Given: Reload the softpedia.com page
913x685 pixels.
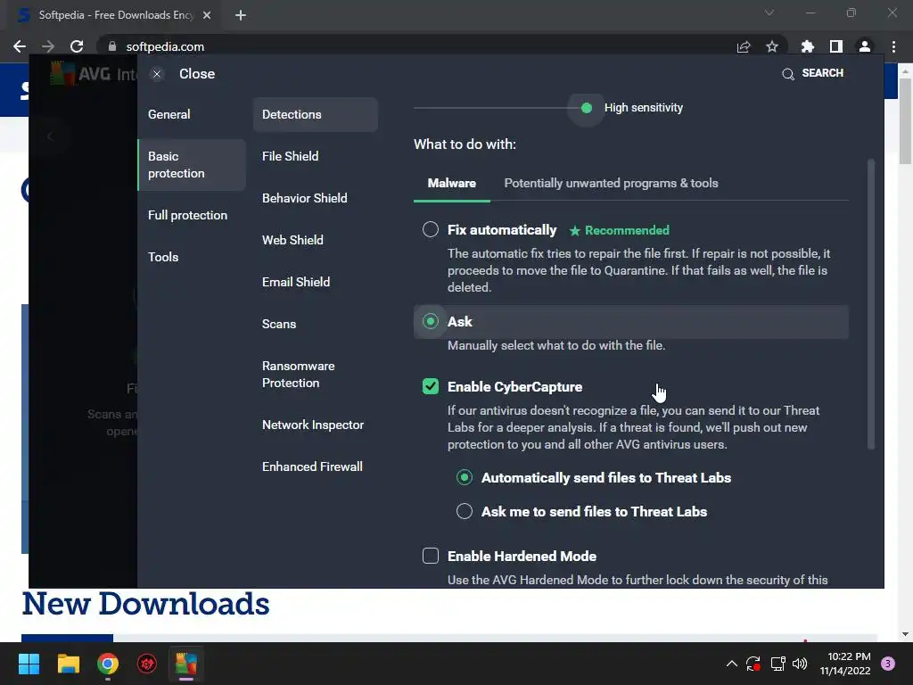Looking at the screenshot, I should pyautogui.click(x=77, y=46).
